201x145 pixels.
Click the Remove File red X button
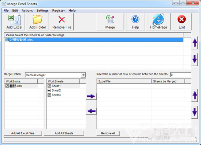click(62, 22)
